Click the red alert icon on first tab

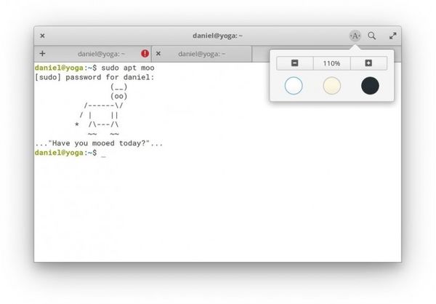click(145, 53)
